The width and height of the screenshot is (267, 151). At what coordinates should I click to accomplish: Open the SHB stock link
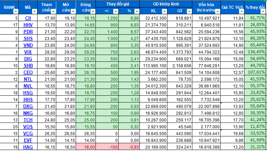28,65
